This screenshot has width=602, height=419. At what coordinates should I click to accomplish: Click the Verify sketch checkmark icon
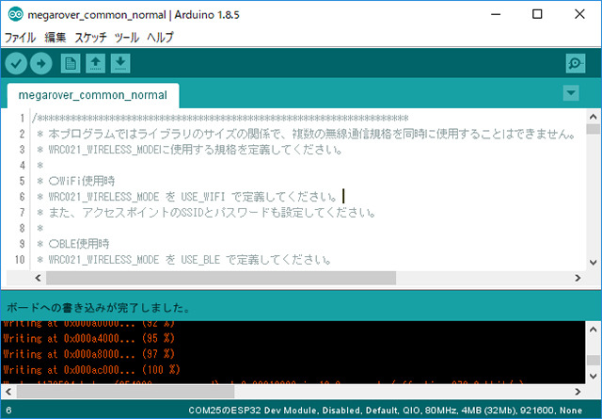[16, 63]
